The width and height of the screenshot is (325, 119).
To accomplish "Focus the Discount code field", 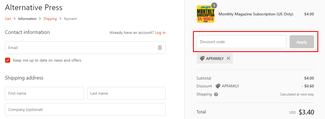I will tap(241, 42).
